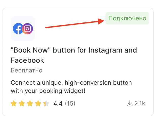The width and height of the screenshot is (160, 124).
Task: Click Facebook on the title's second line
Action: pyautogui.click(x=27, y=60)
